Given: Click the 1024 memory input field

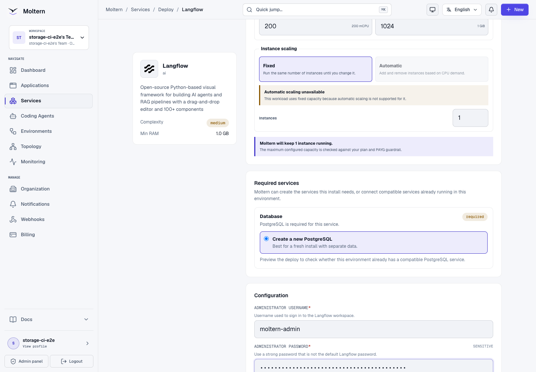Looking at the screenshot, I should point(432,26).
